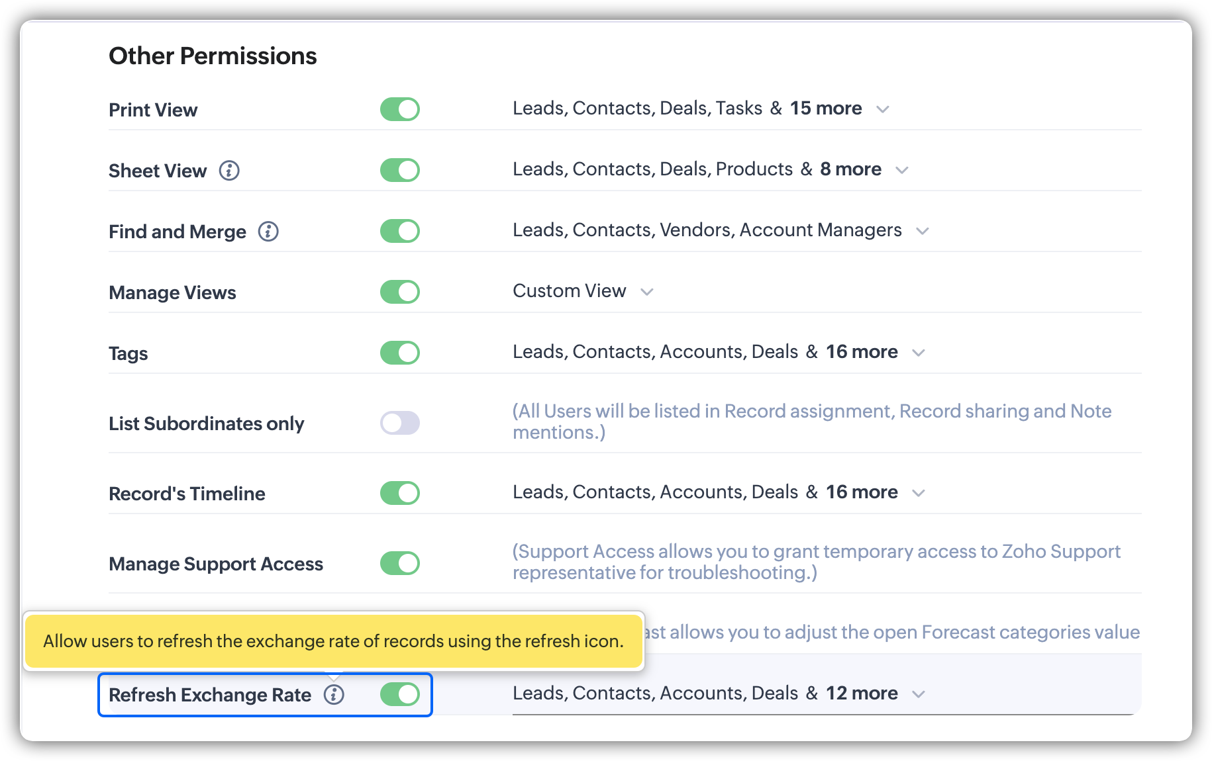Screen dimensions: 1212x761
Task: Disable the Print View toggle
Action: pos(400,109)
